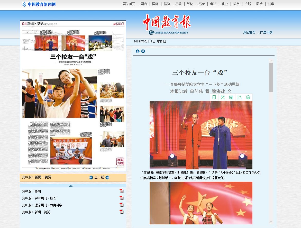Download the PDF of 第03版 理论周刊·教育科学
The image size is (301, 228).
click(121, 205)
